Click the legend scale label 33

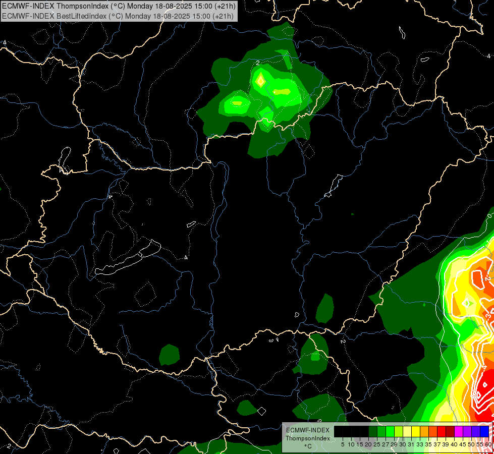point(420,444)
